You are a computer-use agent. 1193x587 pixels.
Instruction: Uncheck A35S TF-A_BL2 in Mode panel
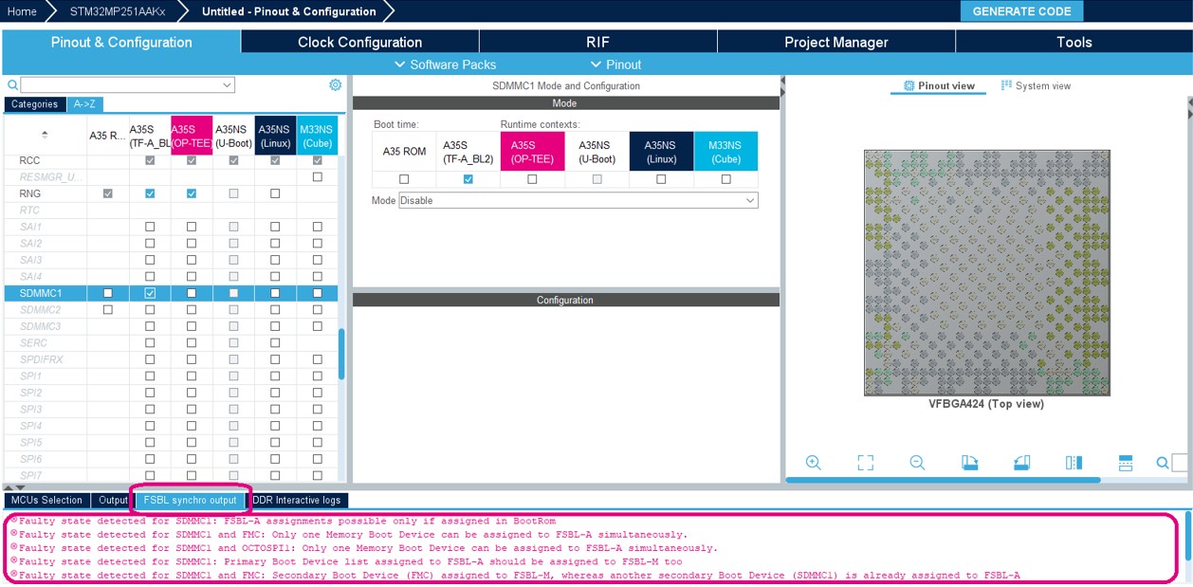point(468,179)
